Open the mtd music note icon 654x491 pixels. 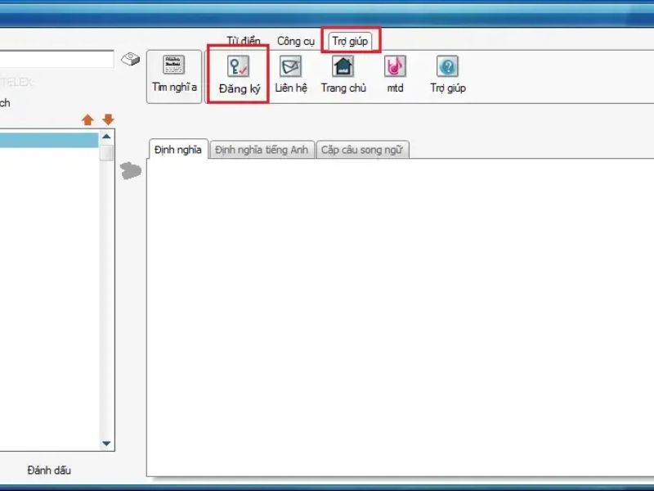(x=395, y=66)
